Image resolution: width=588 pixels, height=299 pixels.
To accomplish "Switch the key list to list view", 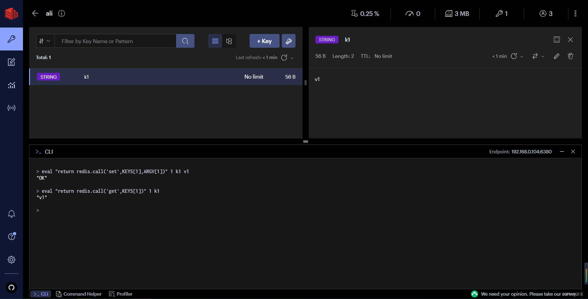I will [215, 41].
